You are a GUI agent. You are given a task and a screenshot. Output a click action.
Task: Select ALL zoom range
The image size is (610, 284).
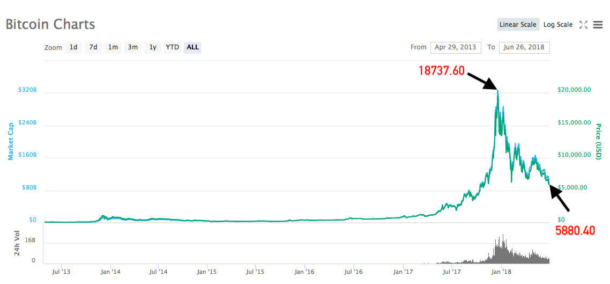(x=192, y=47)
